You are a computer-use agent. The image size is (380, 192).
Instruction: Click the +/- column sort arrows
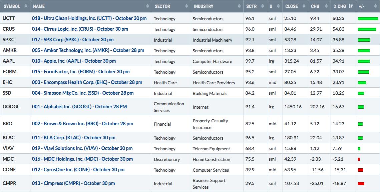[x=375, y=6]
